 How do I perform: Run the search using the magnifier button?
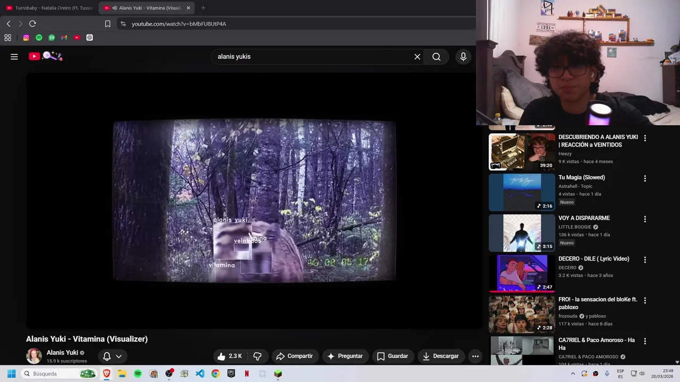[x=436, y=57]
